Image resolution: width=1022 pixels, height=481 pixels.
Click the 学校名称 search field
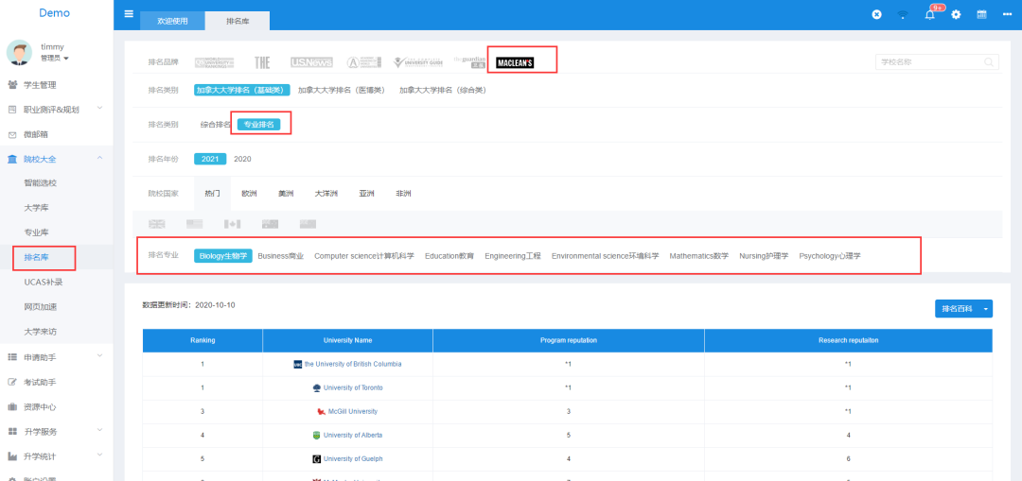[930, 62]
